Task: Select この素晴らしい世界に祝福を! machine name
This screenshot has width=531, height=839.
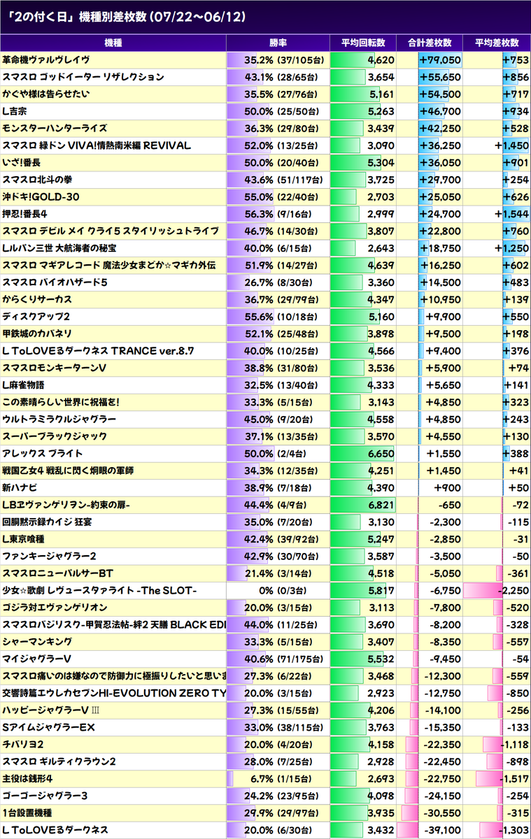Action: 61,403
